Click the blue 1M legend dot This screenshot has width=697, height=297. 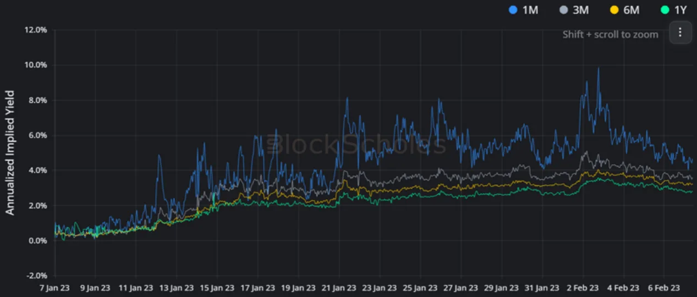(513, 9)
